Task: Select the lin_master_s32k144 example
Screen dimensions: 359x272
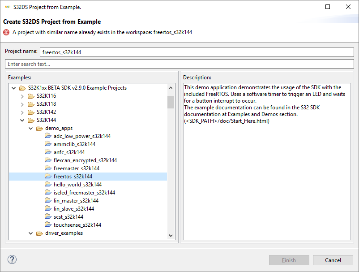Action: pyautogui.click(x=76, y=200)
